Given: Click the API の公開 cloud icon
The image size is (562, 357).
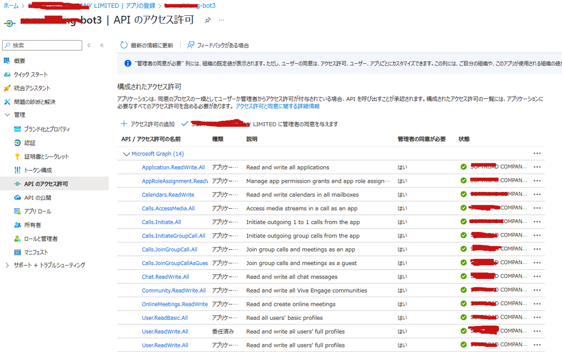Looking at the screenshot, I should [17, 197].
